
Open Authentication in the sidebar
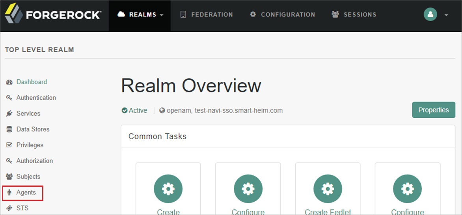36,98
